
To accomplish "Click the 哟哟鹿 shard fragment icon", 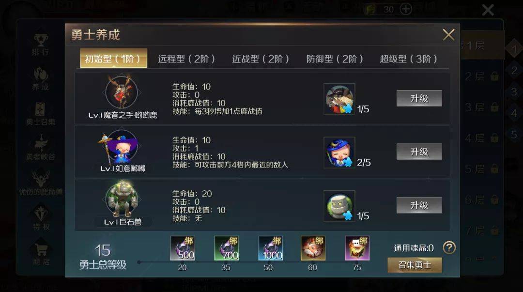I will pos(339,99).
